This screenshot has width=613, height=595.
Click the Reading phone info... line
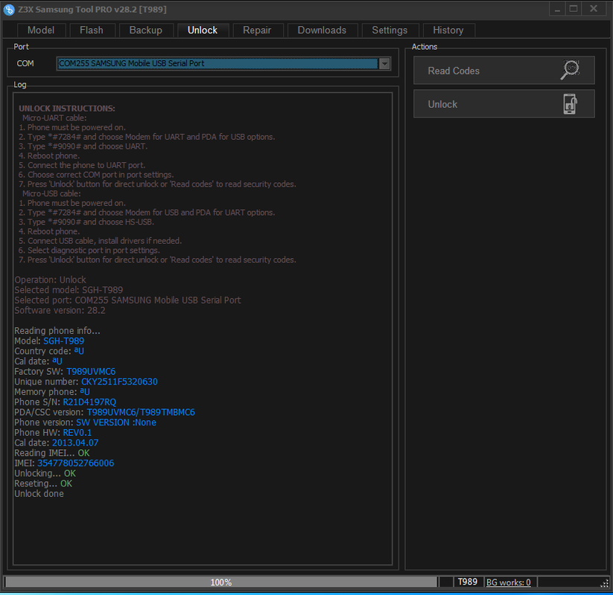pos(57,331)
